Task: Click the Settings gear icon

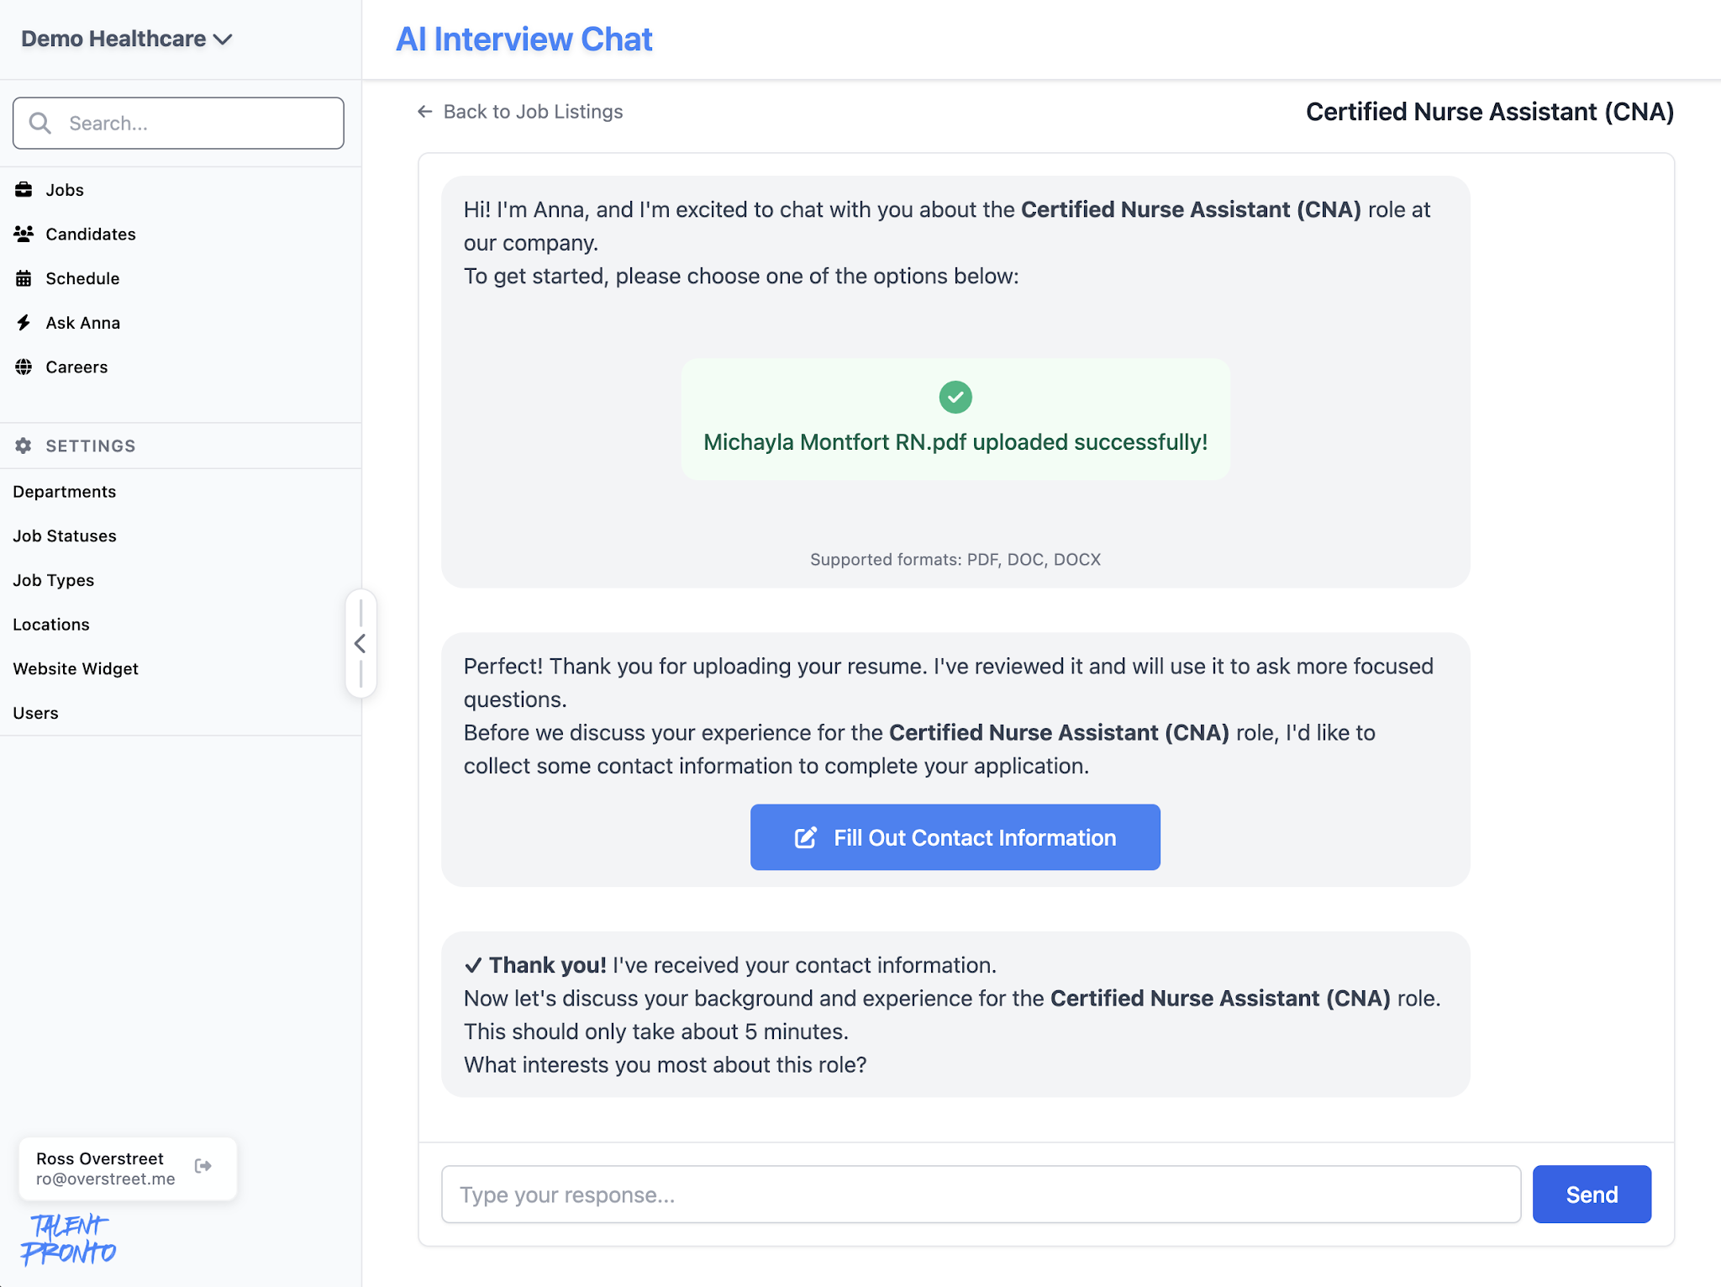Action: pos(24,446)
